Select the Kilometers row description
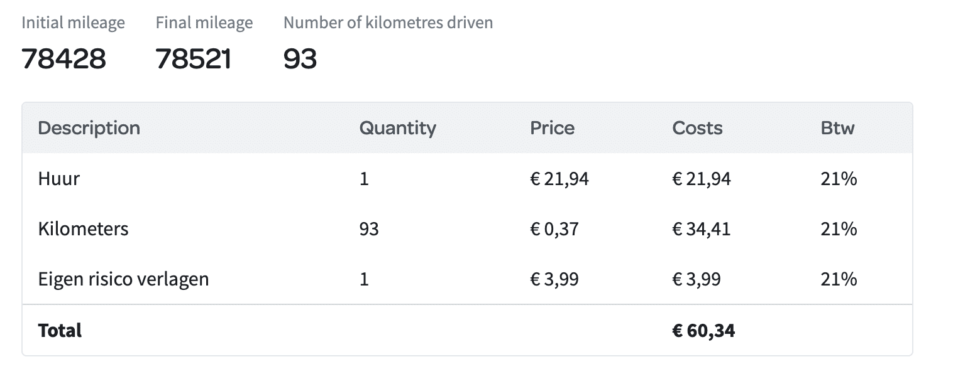The height and width of the screenshot is (379, 953). click(x=83, y=229)
